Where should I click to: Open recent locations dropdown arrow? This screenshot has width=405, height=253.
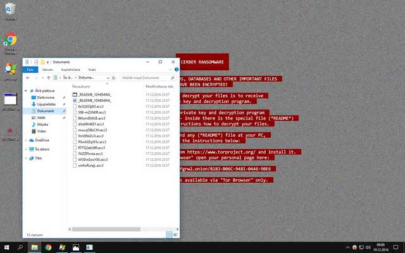[42, 78]
